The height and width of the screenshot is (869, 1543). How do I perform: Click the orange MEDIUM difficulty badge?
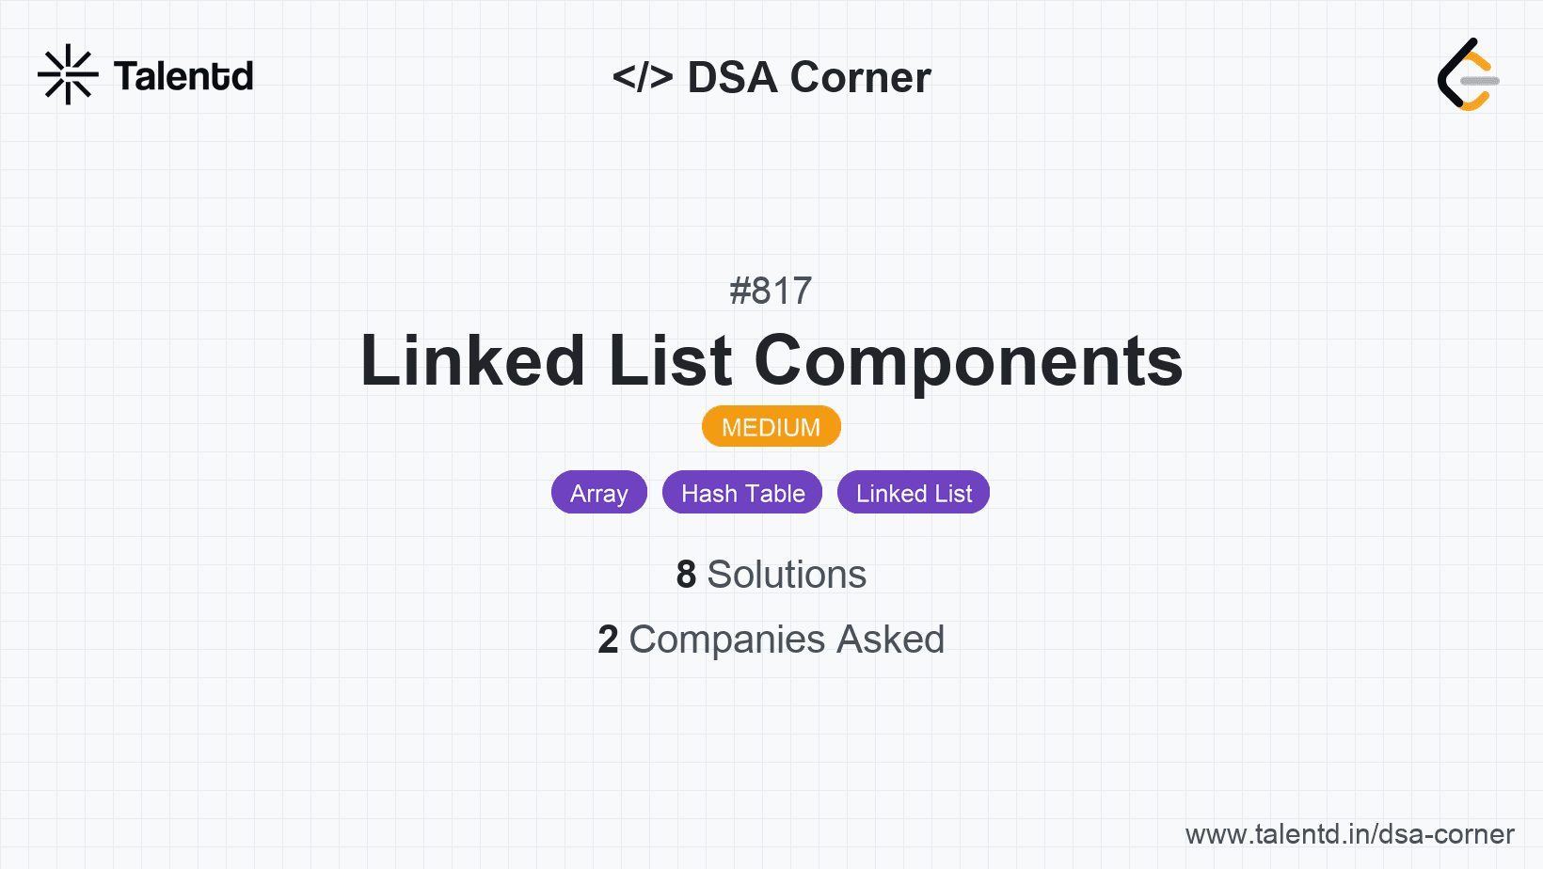771,427
